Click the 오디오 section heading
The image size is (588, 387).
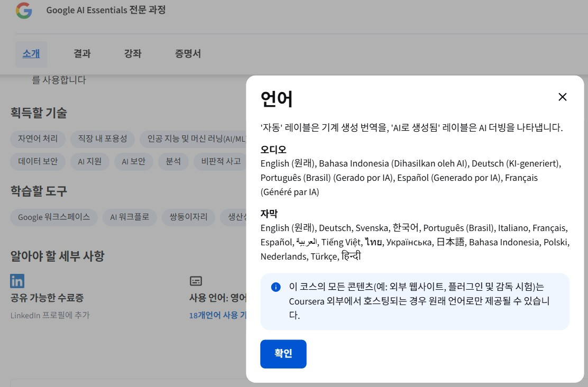tap(273, 150)
